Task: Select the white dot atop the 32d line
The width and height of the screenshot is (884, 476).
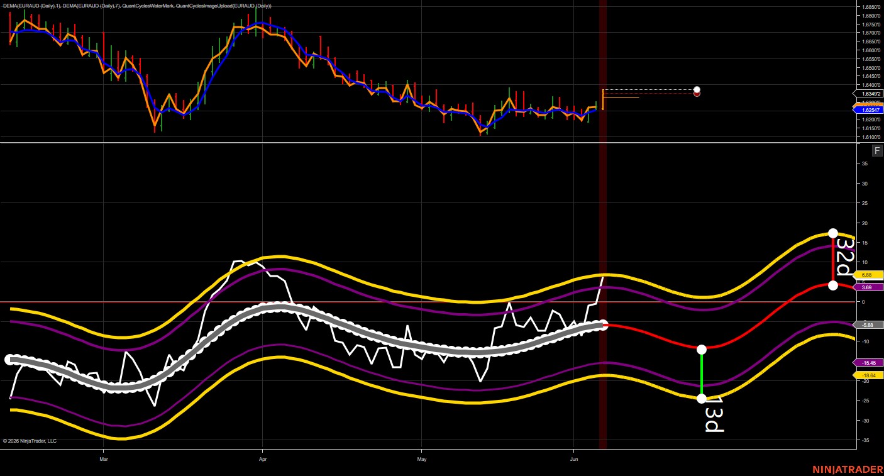Action: pyautogui.click(x=833, y=233)
